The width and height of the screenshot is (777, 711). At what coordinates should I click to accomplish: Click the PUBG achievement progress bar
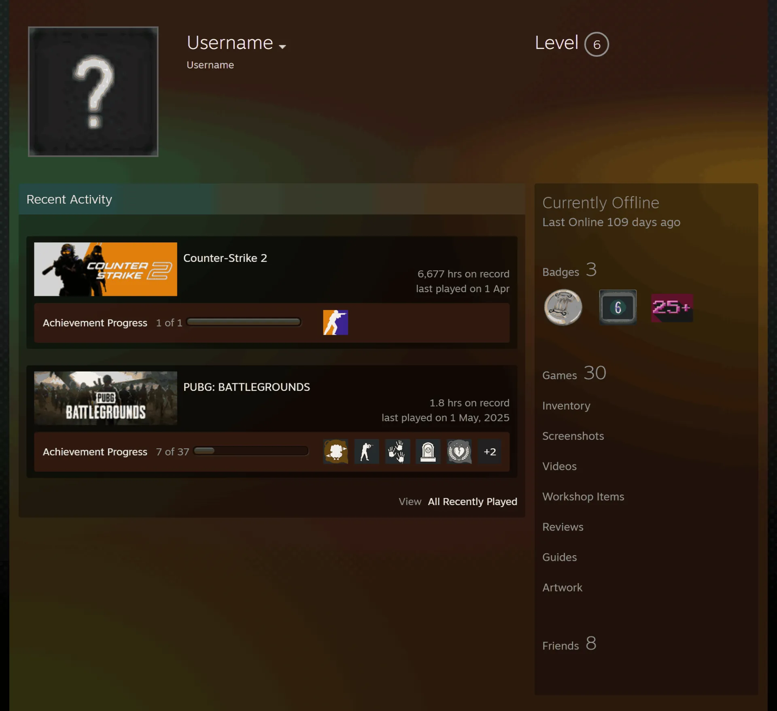(251, 451)
